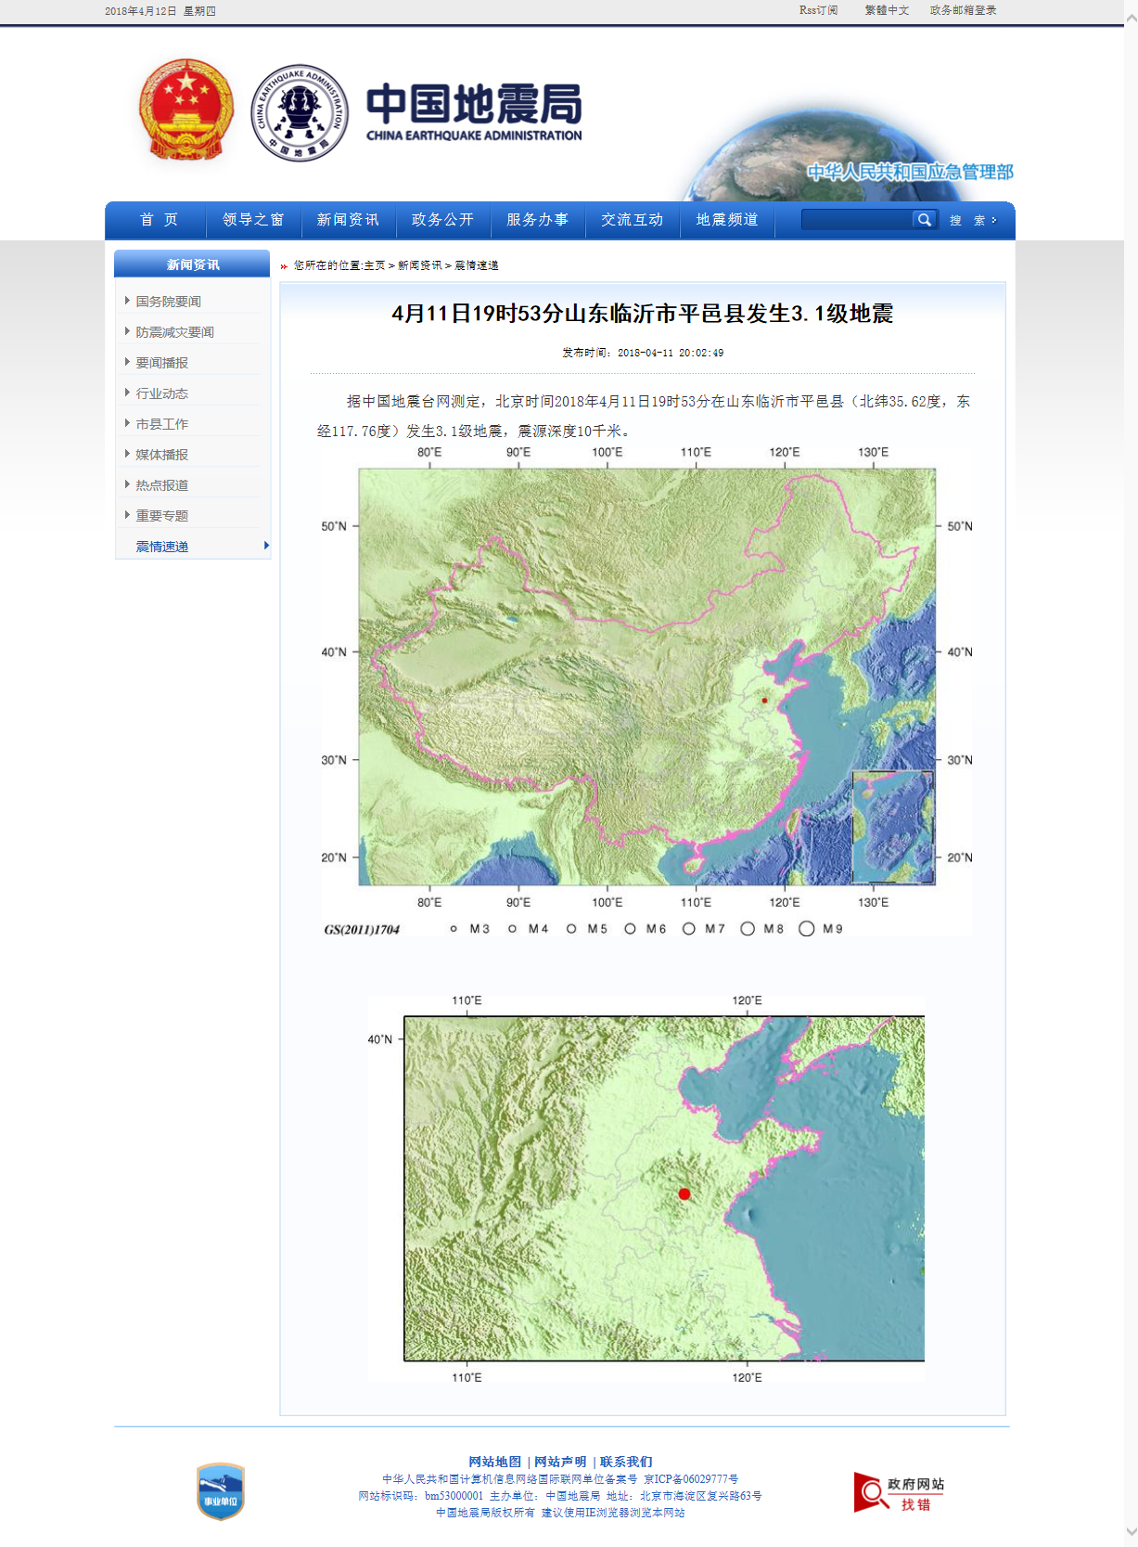Image resolution: width=1138 pixels, height=1547 pixels.
Task: Click the arrow beside 行业动态
Action: coord(127,393)
